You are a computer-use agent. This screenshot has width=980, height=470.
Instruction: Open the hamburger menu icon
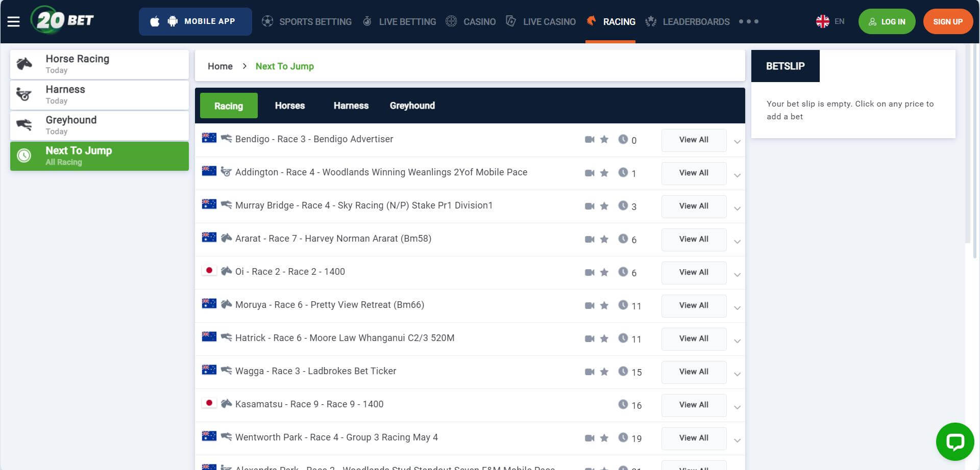[13, 21]
